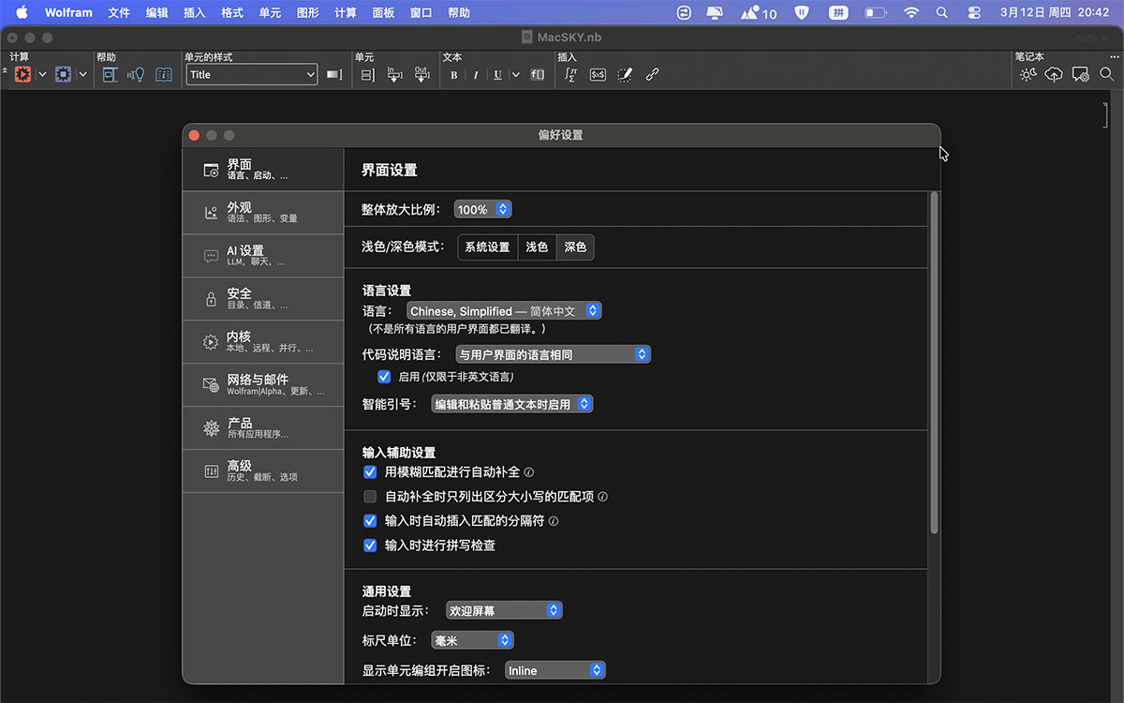Click the hyperlink insert icon in 插入
Viewport: 1124px width, 703px height.
pyautogui.click(x=652, y=75)
